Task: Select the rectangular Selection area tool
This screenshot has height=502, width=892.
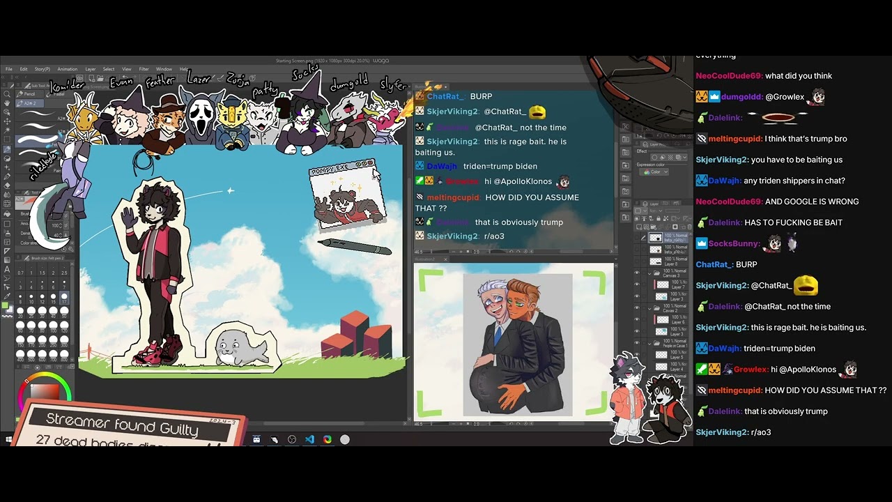Action: [x=7, y=139]
